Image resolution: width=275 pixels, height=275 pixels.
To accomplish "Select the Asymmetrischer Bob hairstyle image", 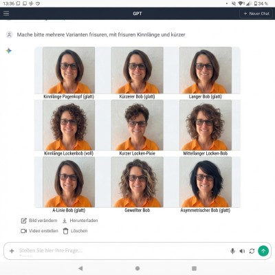I will pyautogui.click(x=206, y=182).
